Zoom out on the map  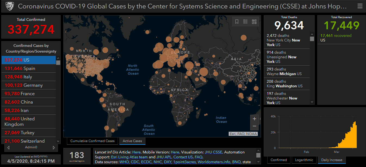pyautogui.click(x=255, y=126)
